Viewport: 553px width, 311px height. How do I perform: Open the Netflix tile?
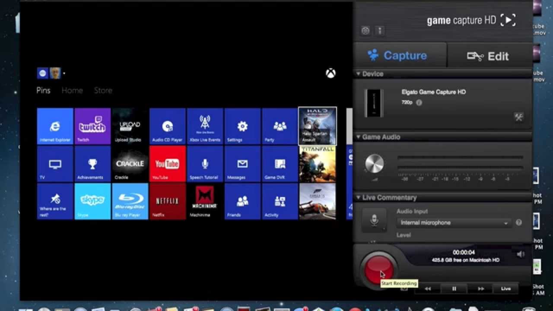click(168, 201)
